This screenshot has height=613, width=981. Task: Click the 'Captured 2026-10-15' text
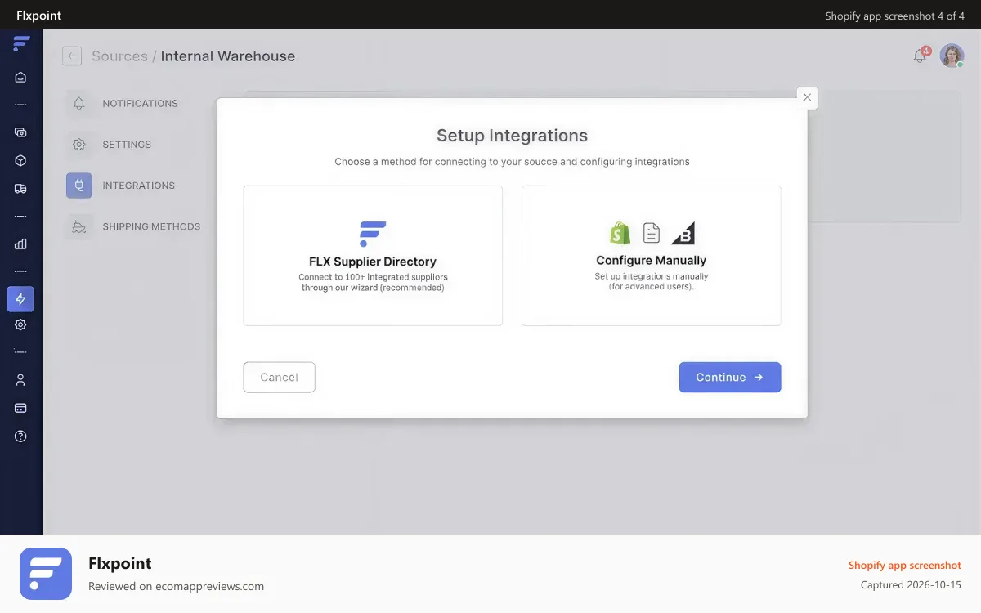click(x=911, y=585)
